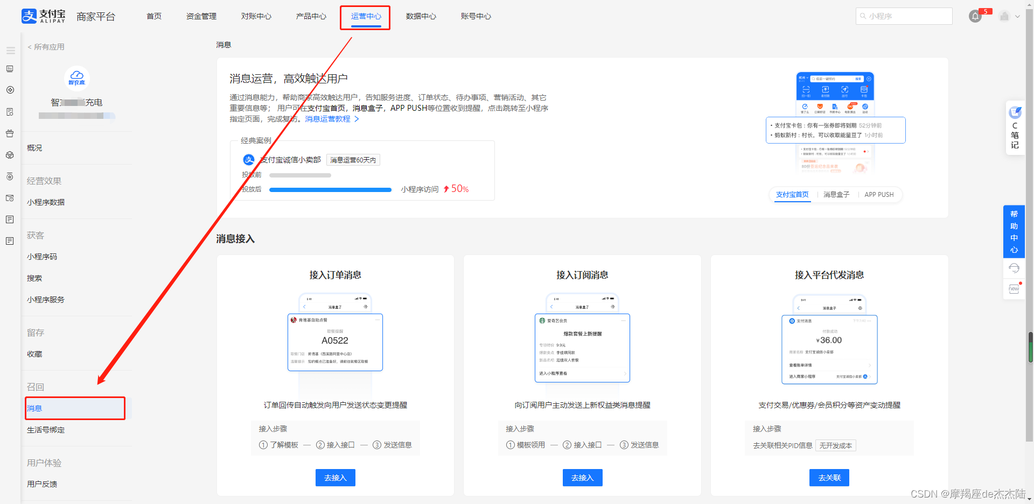1034x504 pixels.
Task: Open the 'new' floating icon
Action: (1014, 289)
